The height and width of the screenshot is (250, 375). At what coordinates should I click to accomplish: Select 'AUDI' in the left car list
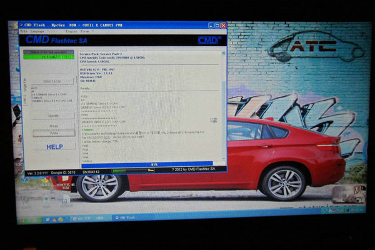(34, 88)
